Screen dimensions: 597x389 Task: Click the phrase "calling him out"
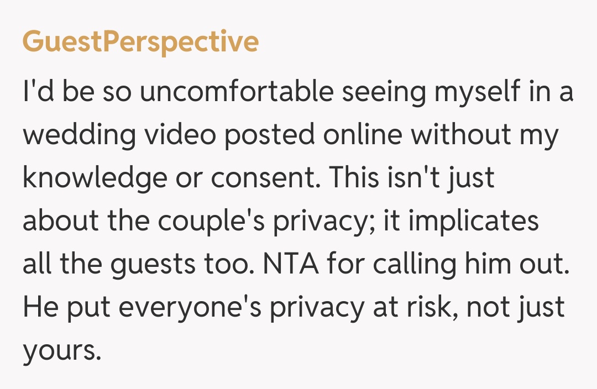point(471,265)
